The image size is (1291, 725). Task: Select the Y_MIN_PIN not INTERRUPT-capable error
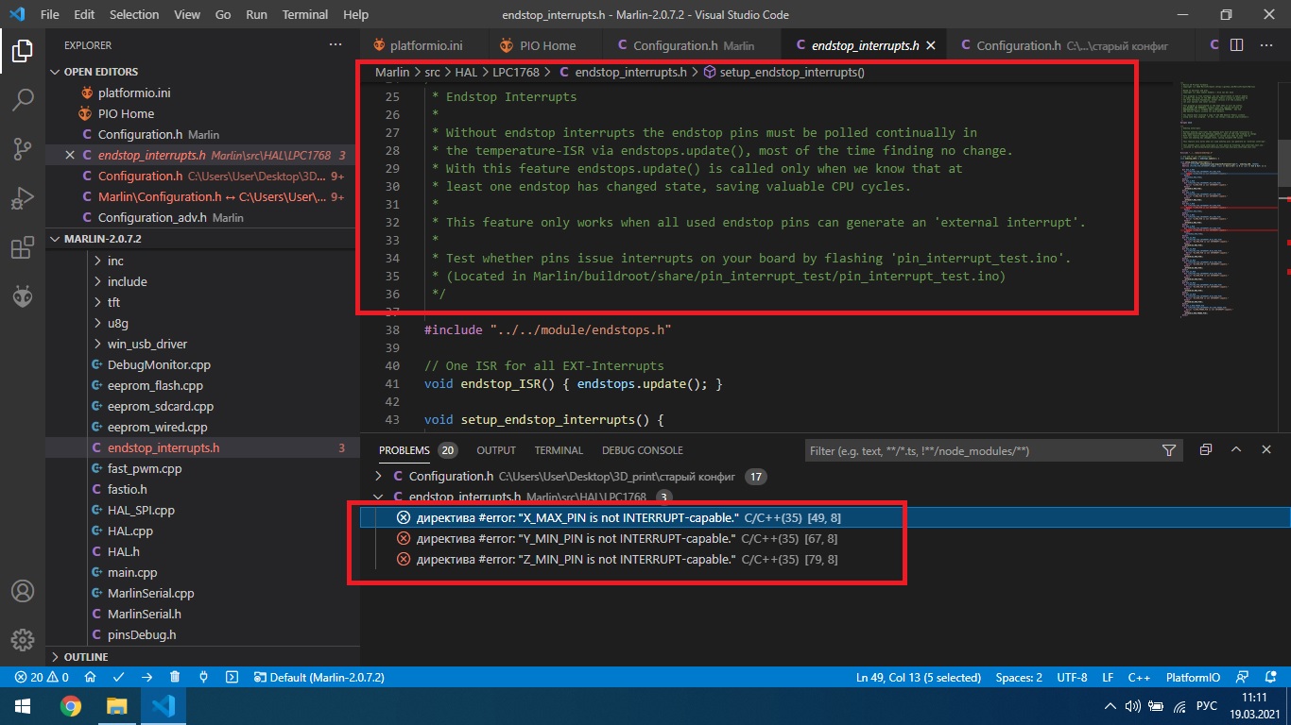pyautogui.click(x=825, y=538)
